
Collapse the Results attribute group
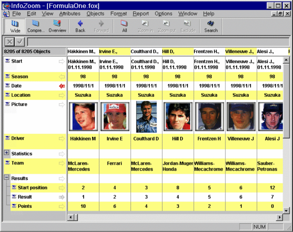click(x=6, y=177)
